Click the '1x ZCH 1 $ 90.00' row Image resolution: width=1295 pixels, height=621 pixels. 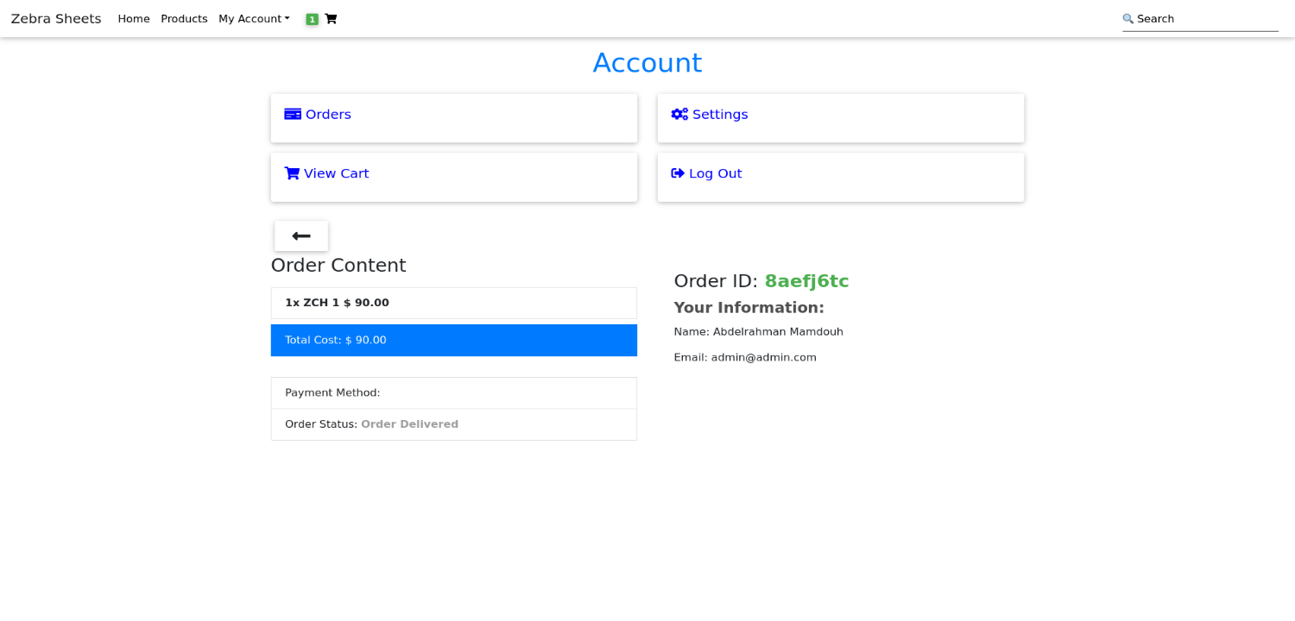coord(454,303)
